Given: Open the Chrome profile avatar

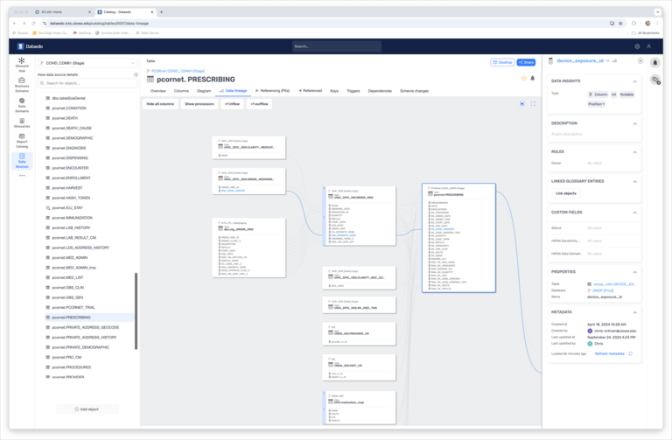Looking at the screenshot, I should (x=647, y=24).
